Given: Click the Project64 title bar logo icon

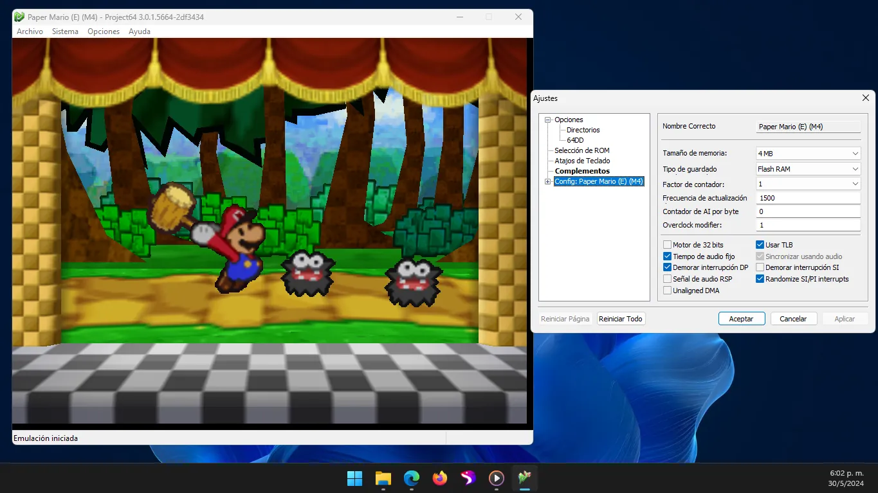Looking at the screenshot, I should click(19, 17).
